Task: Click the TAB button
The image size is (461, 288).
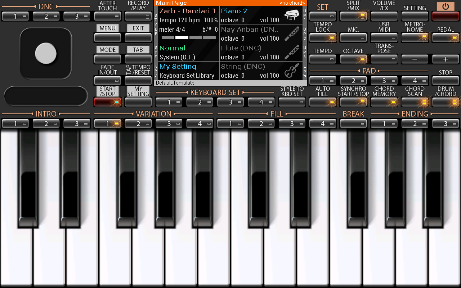Action: (x=138, y=59)
